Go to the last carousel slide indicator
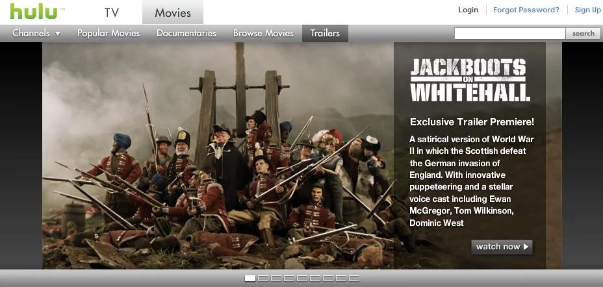Screen dimensions: 603x287 click(354, 279)
